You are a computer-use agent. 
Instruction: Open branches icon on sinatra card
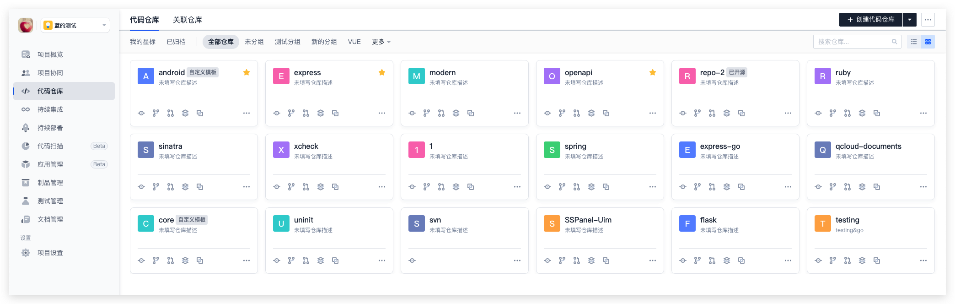pyautogui.click(x=156, y=187)
